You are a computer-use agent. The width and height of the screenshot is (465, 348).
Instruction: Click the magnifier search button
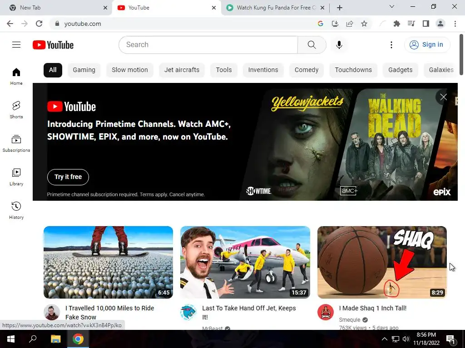click(x=312, y=45)
